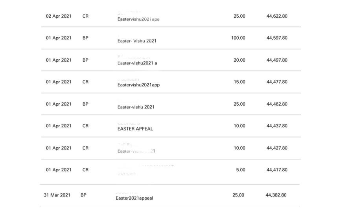Image resolution: width=337 pixels, height=213 pixels.
Task: Click the balance 44,417.80
Action: coord(277,170)
